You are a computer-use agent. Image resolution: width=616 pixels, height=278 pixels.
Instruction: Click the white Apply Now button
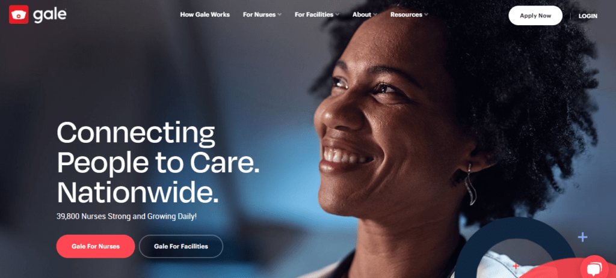[x=535, y=16]
